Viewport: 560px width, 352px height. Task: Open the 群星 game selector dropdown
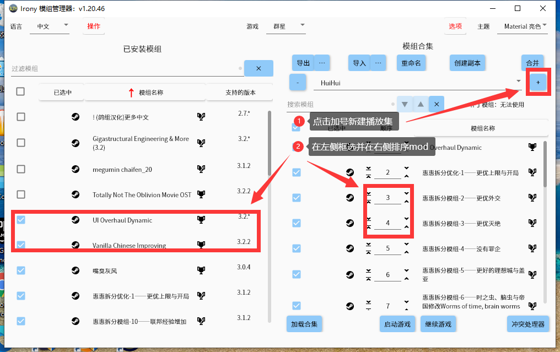pyautogui.click(x=286, y=25)
